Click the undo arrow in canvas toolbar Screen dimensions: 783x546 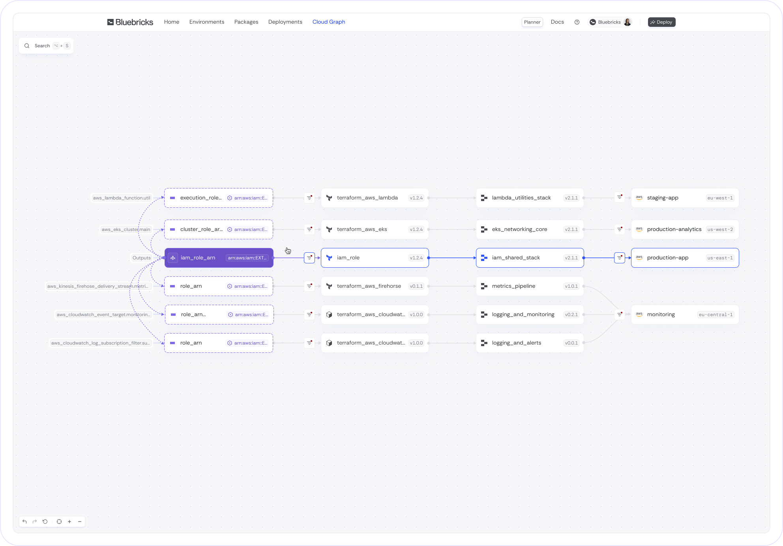coord(24,522)
